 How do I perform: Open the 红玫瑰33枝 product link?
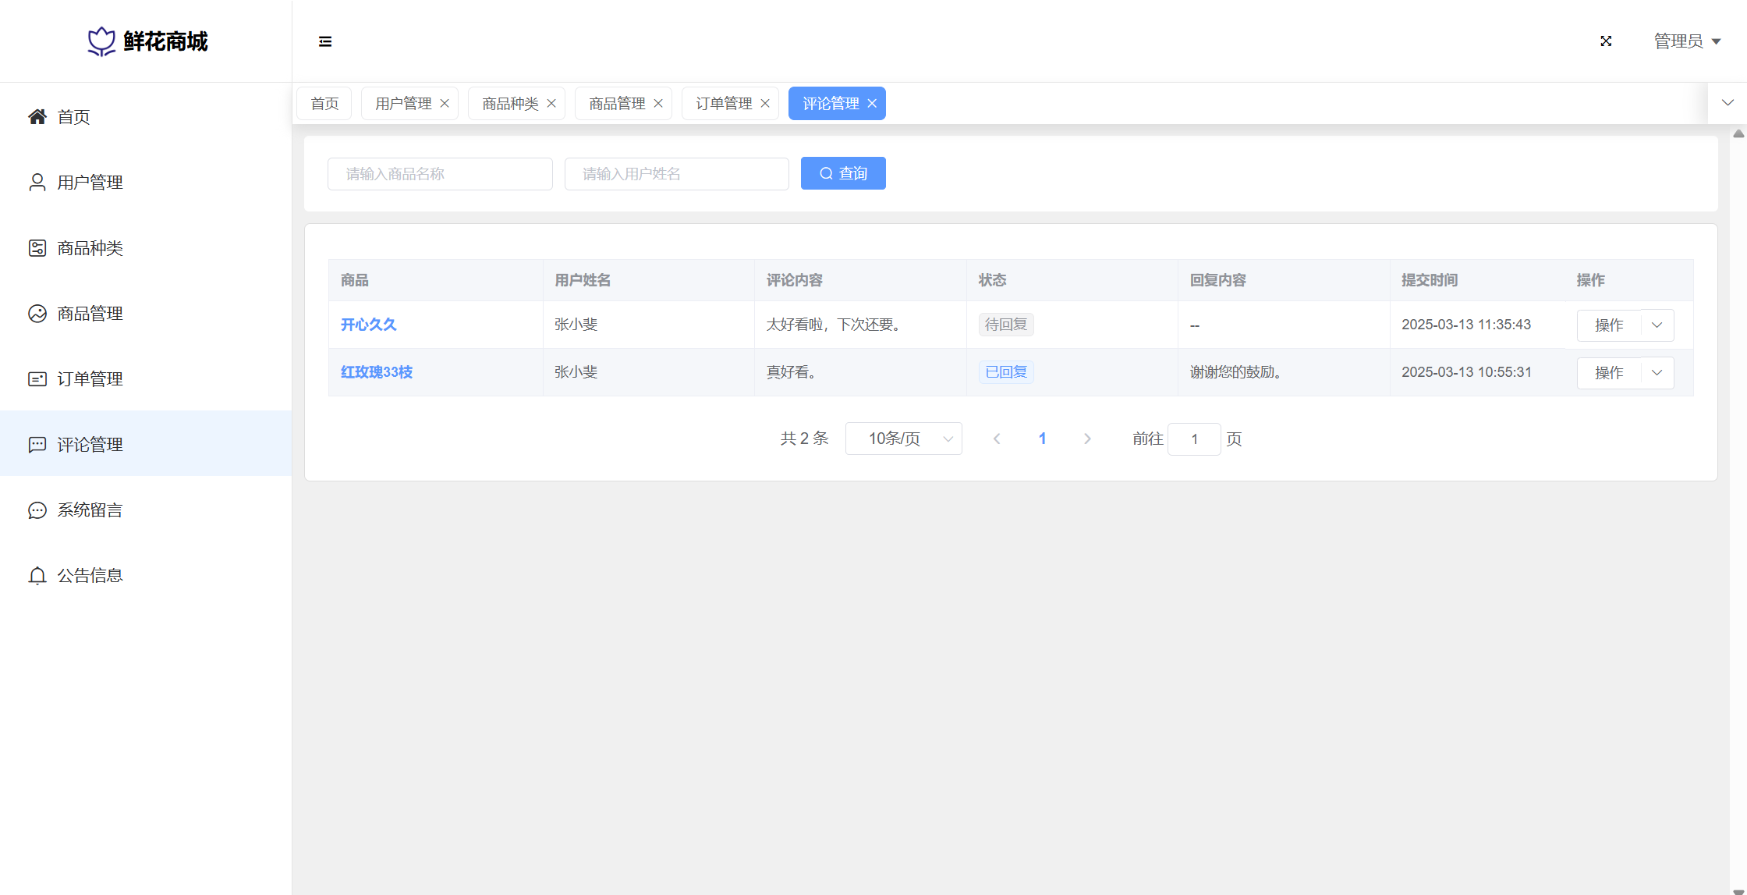tap(377, 372)
